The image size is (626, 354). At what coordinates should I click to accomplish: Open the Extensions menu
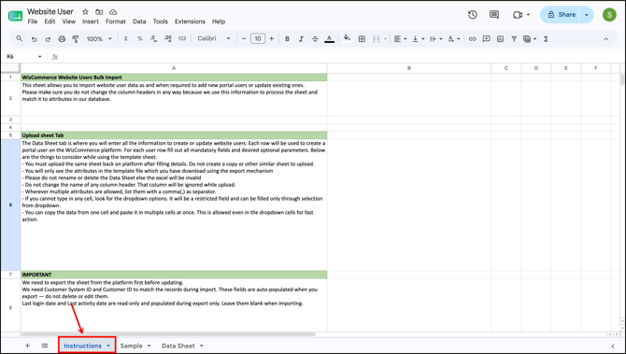[x=190, y=21]
